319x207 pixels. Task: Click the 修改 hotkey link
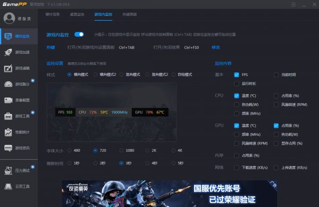coord(216,47)
